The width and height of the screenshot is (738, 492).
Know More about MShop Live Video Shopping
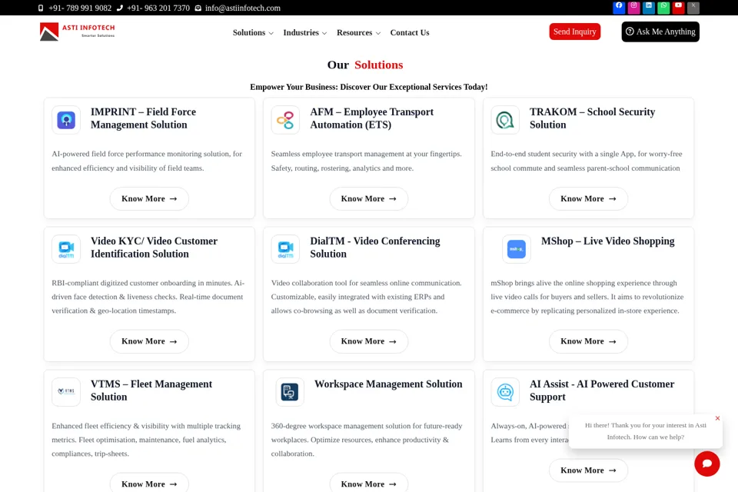coord(588,341)
